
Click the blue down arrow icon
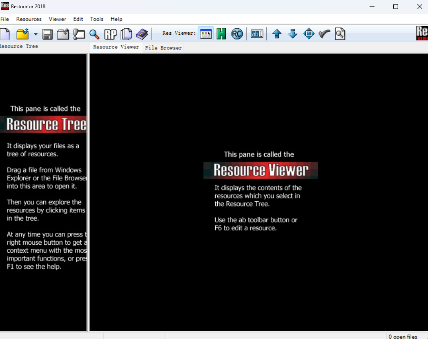pos(292,34)
